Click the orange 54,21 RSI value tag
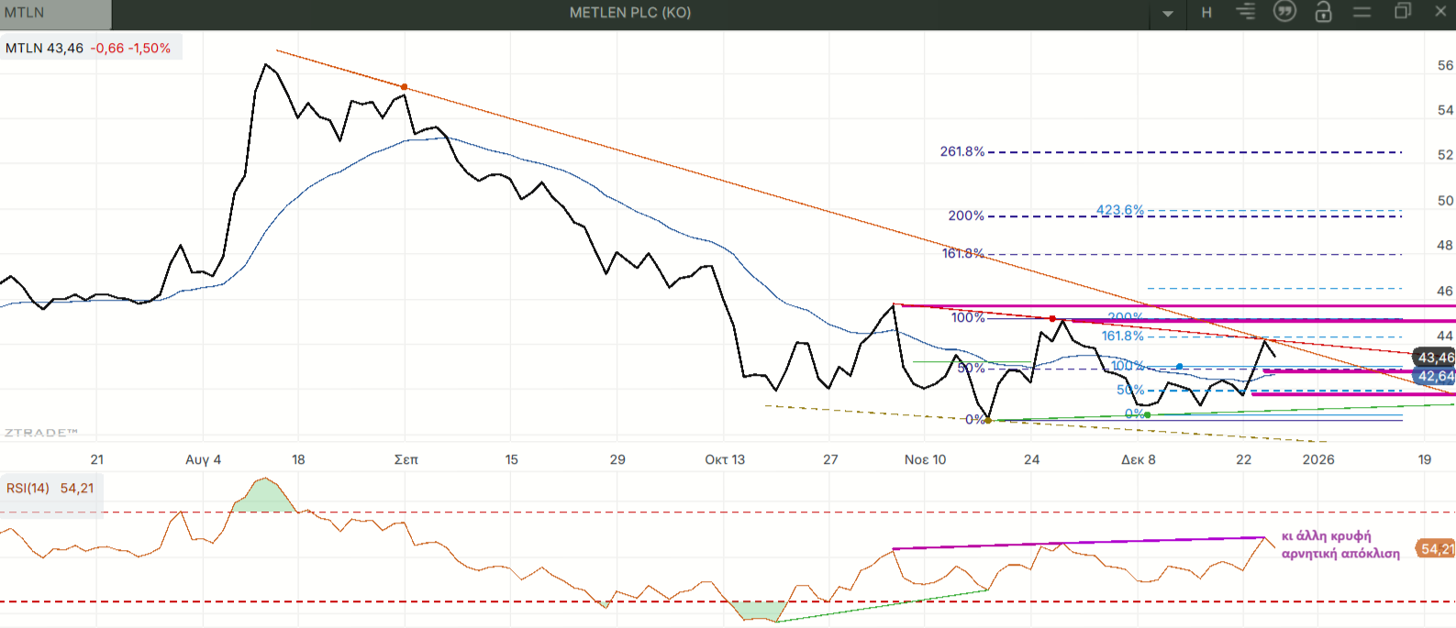 [1436, 548]
